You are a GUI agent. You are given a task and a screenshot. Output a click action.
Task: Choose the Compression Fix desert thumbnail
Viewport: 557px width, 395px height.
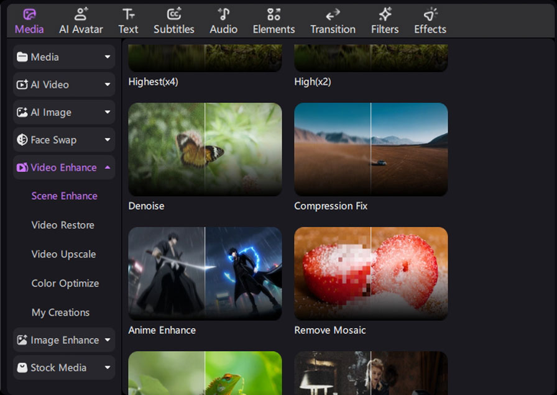(371, 150)
